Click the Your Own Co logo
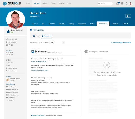This screenshot has width=135, height=119. pos(12,4)
